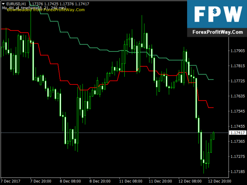Click the 1.17185 price scale value

pyautogui.click(x=238, y=172)
